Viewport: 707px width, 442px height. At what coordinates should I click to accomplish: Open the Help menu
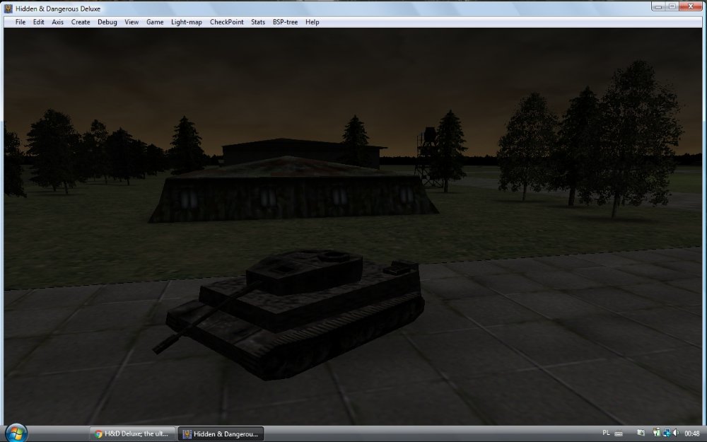[312, 22]
